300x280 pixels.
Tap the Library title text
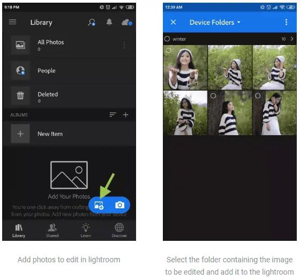tap(41, 23)
